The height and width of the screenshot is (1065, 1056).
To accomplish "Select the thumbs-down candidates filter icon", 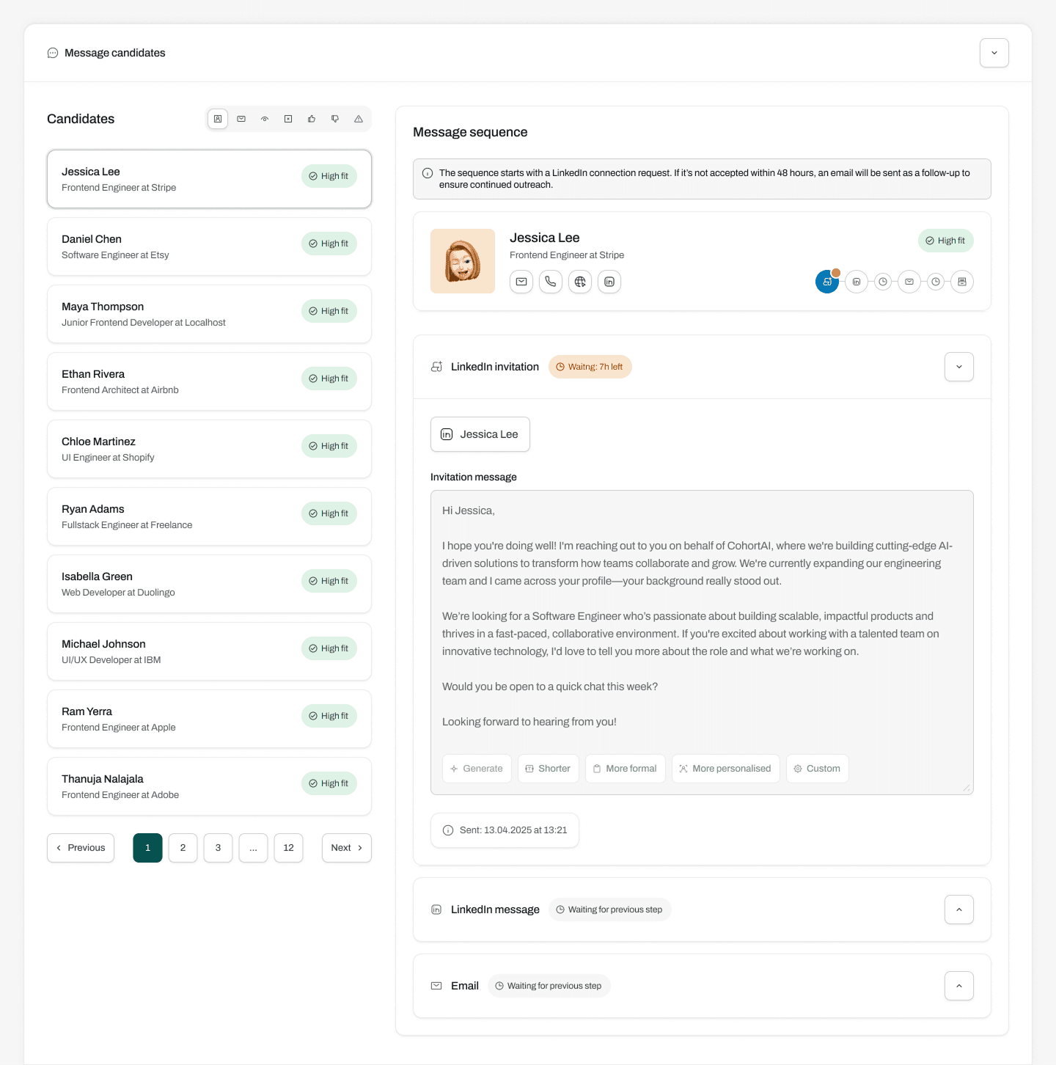I will pyautogui.click(x=335, y=119).
